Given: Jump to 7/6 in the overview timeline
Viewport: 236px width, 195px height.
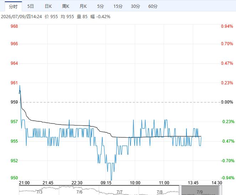Looking at the screenshot, I should (79, 192).
